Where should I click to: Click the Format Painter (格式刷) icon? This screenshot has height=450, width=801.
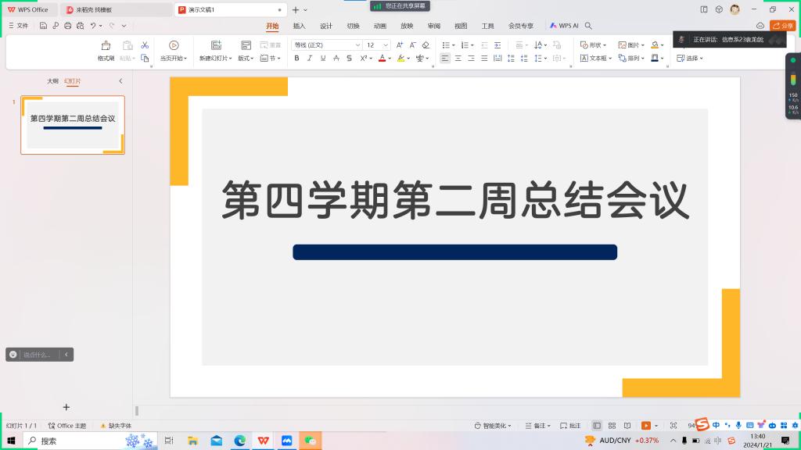[x=106, y=46]
